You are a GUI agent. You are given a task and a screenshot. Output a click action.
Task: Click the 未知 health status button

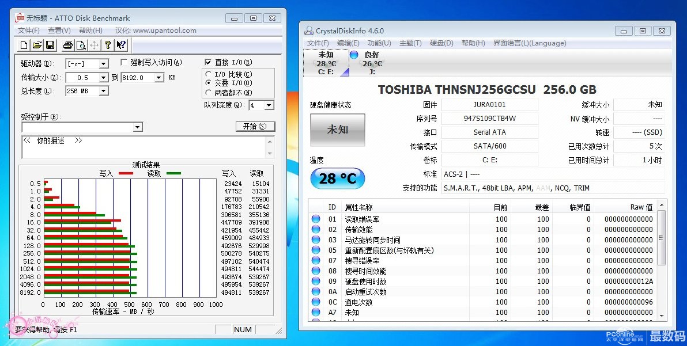(x=337, y=130)
